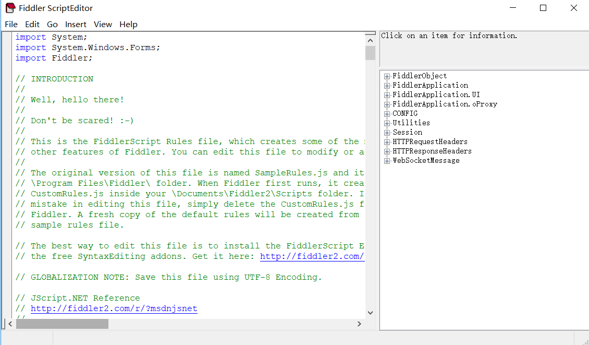Click the vertical scrollbar down arrow

click(370, 312)
